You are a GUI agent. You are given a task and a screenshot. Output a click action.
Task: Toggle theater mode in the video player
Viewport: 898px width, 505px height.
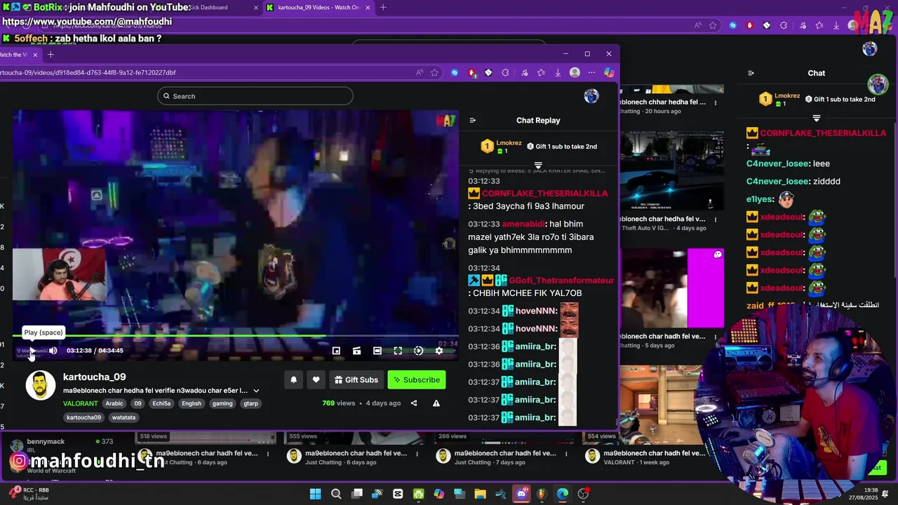(377, 351)
